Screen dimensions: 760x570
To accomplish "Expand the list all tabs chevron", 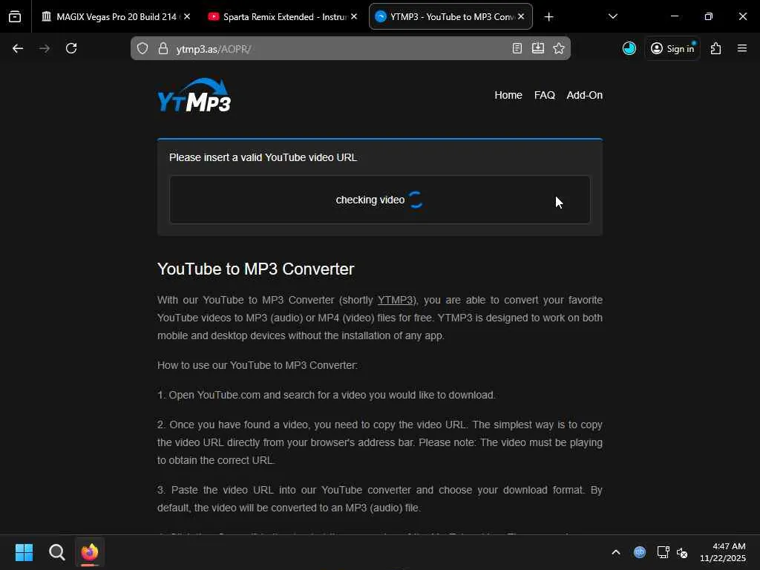I will 613,17.
